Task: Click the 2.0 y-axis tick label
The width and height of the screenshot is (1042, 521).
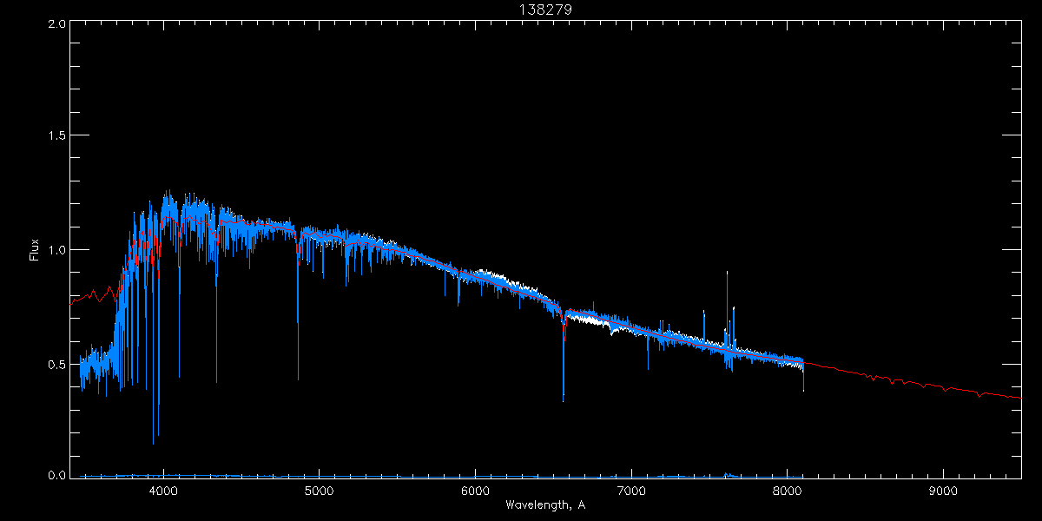Action: point(56,24)
